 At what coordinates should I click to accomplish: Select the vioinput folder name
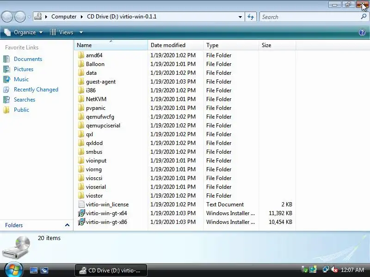coord(96,161)
